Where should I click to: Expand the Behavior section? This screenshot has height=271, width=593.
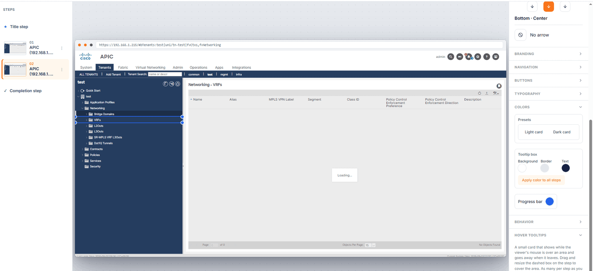click(548, 222)
